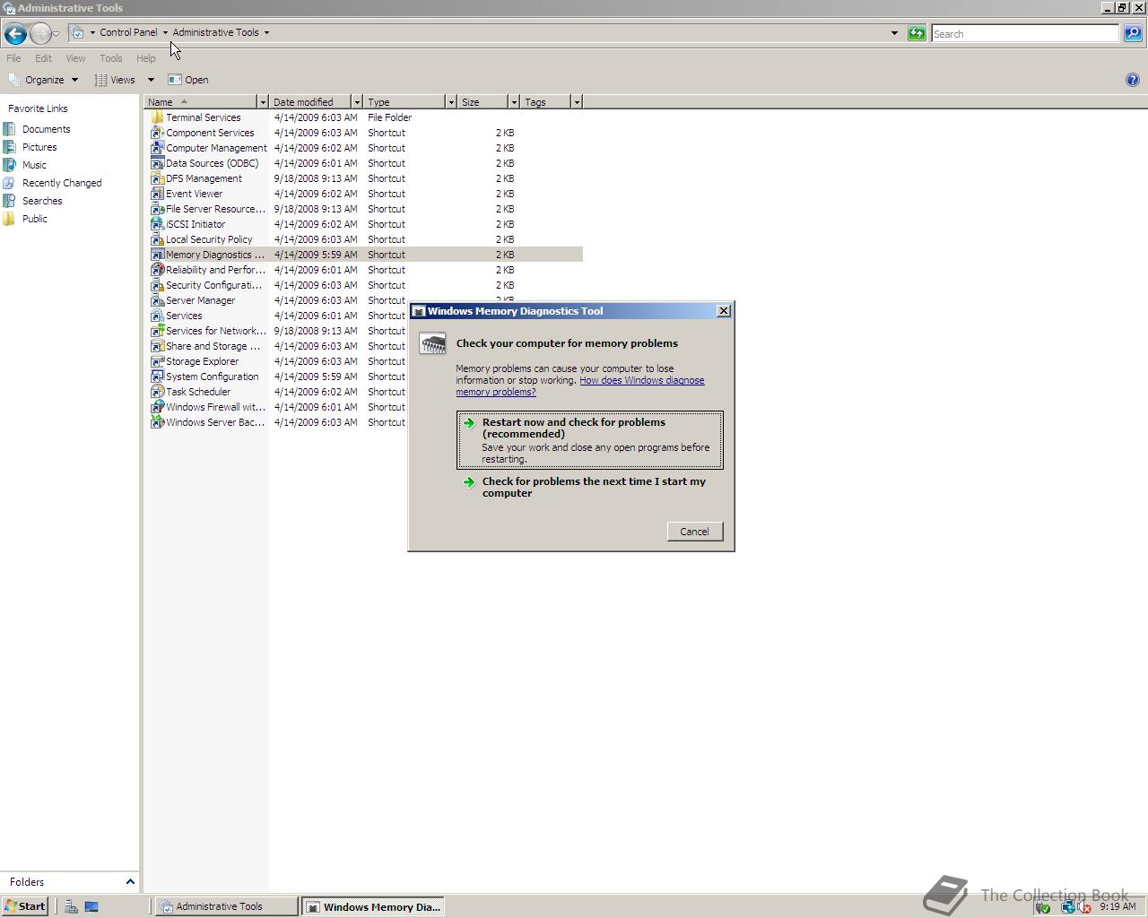Expand the Organize dropdown menu
Image resolution: width=1148 pixels, height=918 pixels.
tap(74, 80)
